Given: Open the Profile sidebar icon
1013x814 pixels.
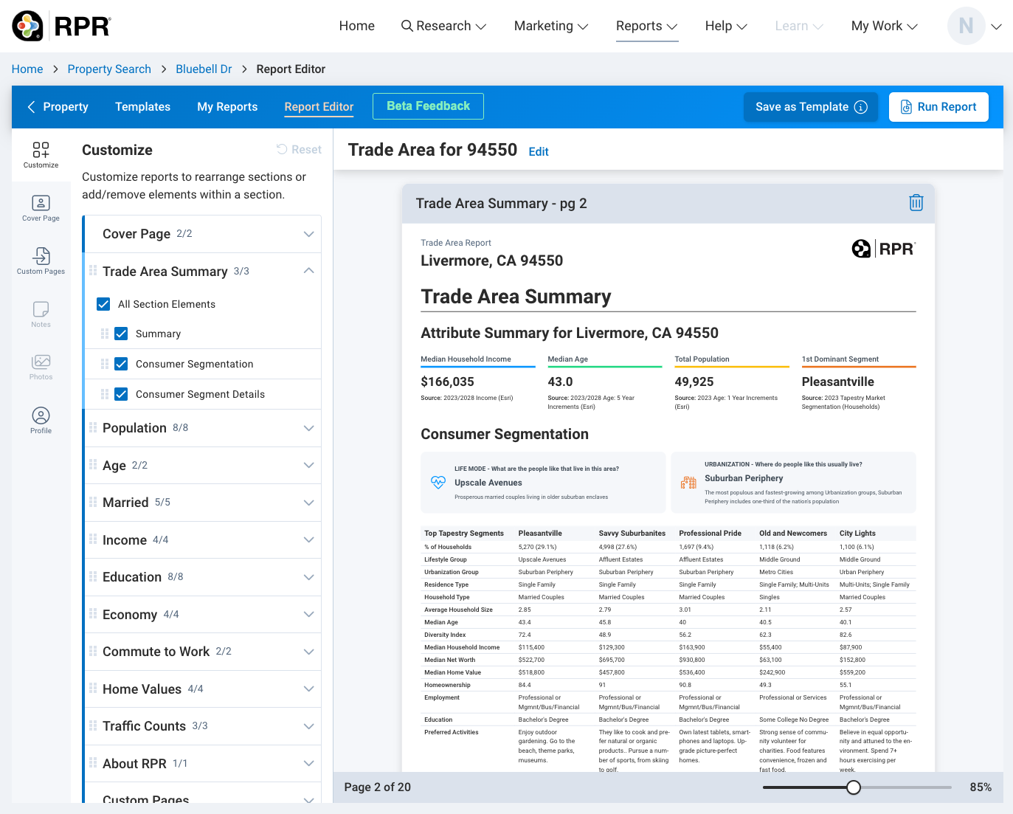Looking at the screenshot, I should (41, 421).
